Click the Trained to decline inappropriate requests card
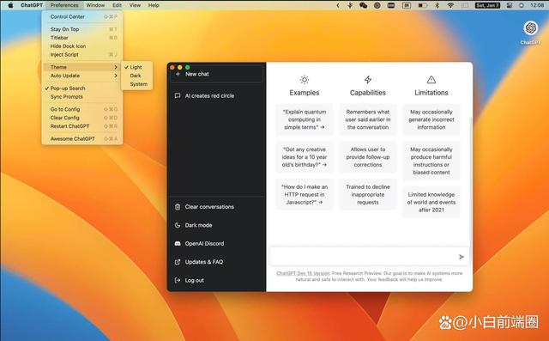Screen dimensions: 549x341 368,194
